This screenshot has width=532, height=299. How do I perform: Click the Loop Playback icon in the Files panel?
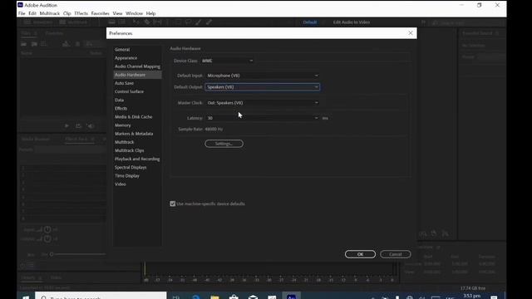click(x=78, y=125)
